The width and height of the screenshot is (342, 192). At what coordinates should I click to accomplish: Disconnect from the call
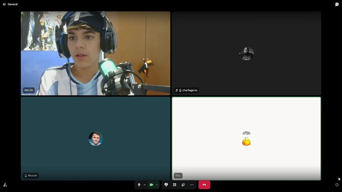click(204, 185)
